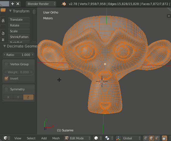Image resolution: width=171 pixels, height=141 pixels.
Task: Click the Edges:15,828/15,828 stat text
Action: coord(123,4)
